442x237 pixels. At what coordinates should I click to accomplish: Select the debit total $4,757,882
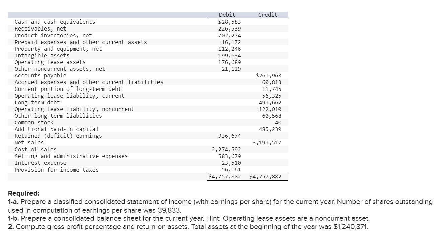point(224,176)
